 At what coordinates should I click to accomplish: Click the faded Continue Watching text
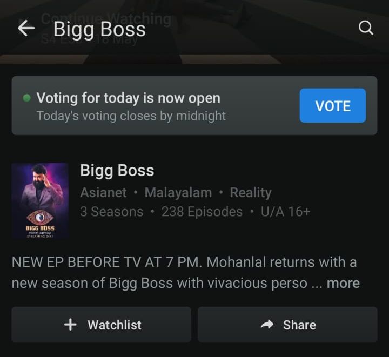pos(106,18)
